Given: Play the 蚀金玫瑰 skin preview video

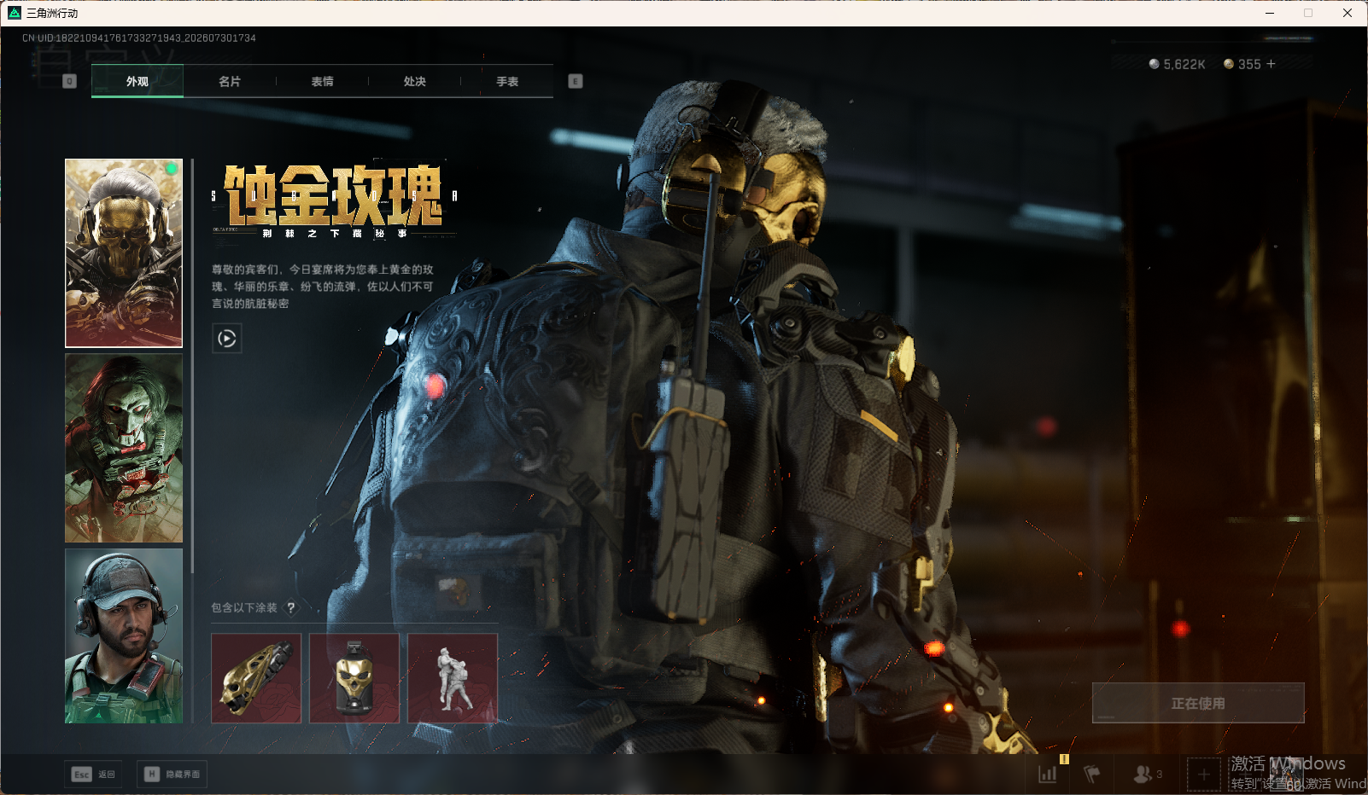Looking at the screenshot, I should 226,339.
